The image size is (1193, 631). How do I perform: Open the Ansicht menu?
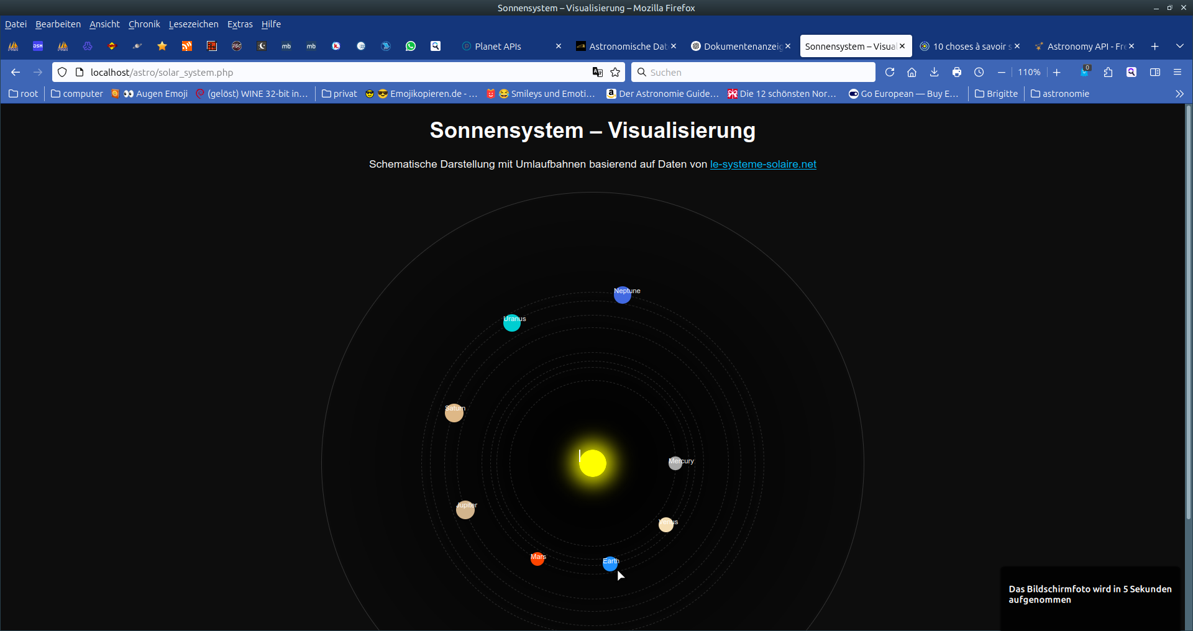pos(104,24)
